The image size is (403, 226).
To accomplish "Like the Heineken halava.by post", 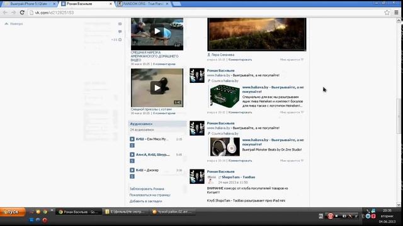I will pyautogui.click(x=292, y=112).
